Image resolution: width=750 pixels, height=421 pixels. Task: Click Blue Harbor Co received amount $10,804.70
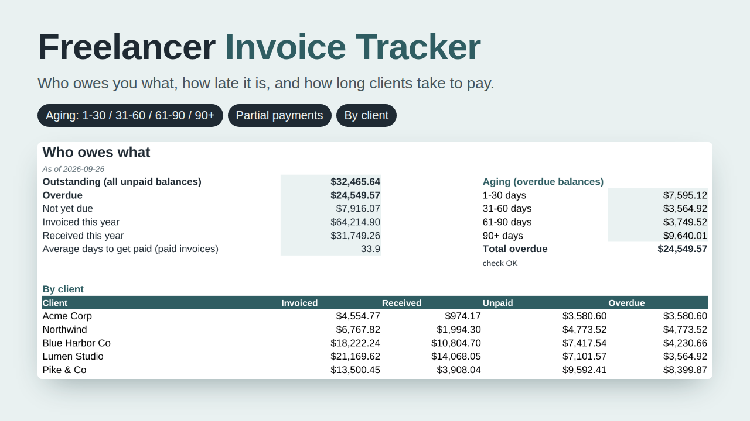(456, 343)
